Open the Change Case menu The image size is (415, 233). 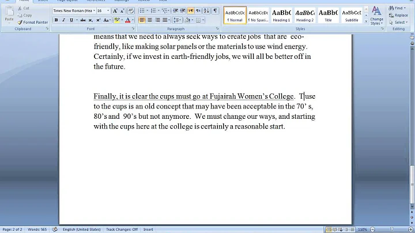tap(107, 20)
